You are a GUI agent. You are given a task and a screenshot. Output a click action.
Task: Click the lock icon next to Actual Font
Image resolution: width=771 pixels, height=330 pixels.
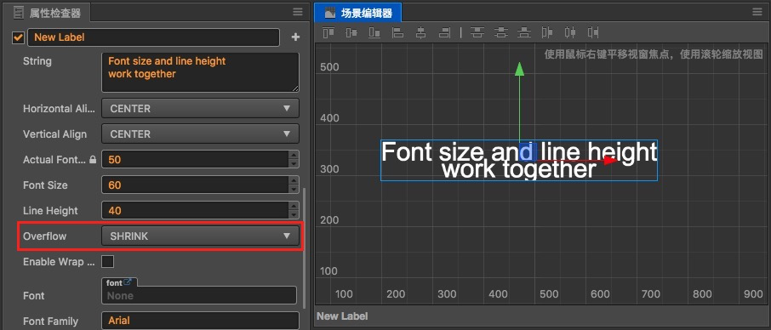point(93,160)
